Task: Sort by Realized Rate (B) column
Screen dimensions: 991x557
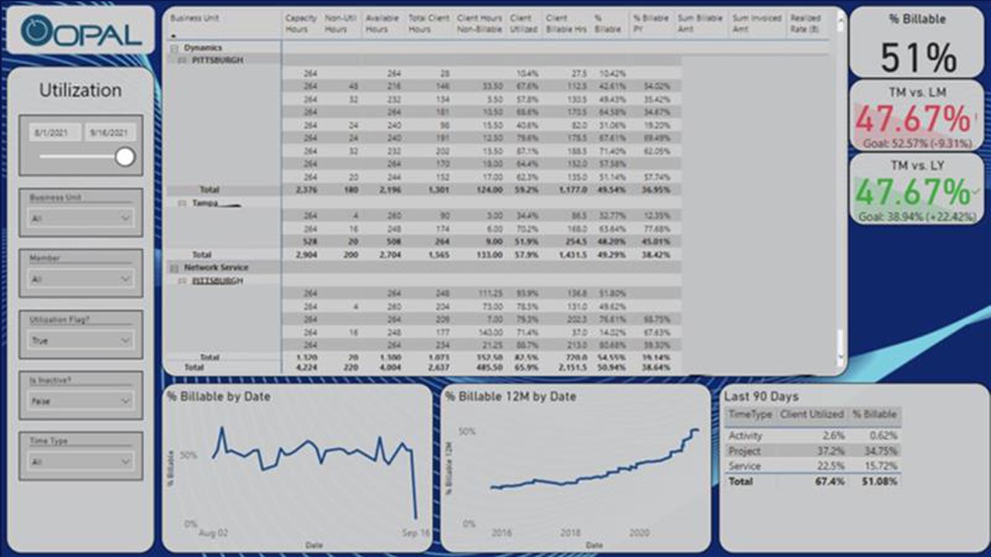Action: click(x=806, y=23)
